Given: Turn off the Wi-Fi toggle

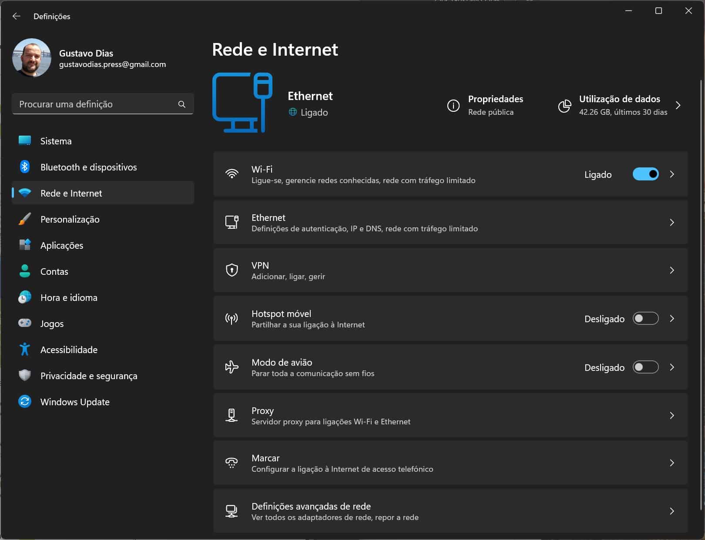Looking at the screenshot, I should pyautogui.click(x=645, y=174).
